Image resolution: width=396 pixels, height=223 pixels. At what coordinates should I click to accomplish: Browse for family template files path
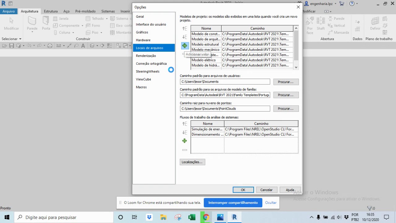tap(286, 95)
